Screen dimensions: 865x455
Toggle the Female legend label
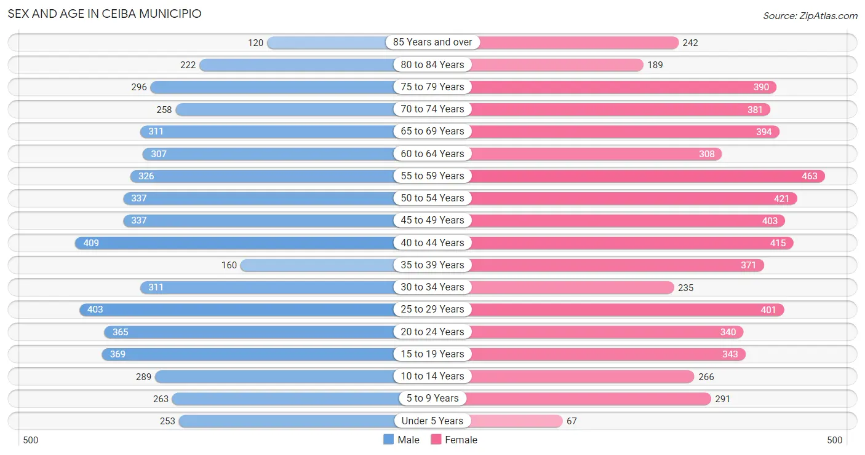(461, 440)
